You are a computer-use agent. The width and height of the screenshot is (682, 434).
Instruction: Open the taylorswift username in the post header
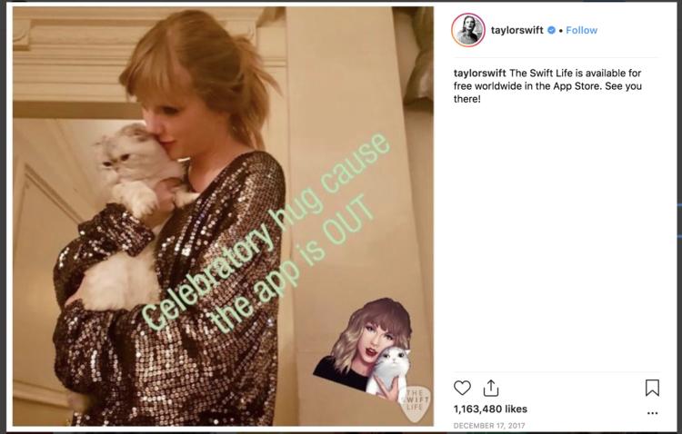[517, 30]
